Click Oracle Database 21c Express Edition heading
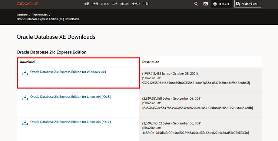 [x=52, y=52]
